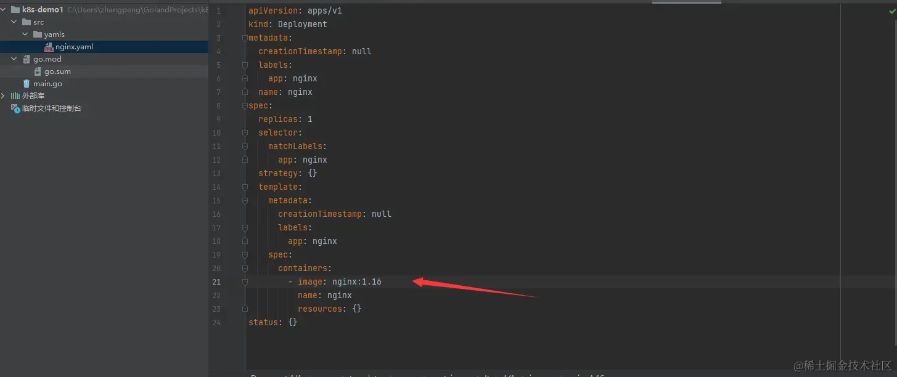Screen dimensions: 897x377
Task: Fold the top-level metadata block on line 3
Action: pyautogui.click(x=245, y=38)
